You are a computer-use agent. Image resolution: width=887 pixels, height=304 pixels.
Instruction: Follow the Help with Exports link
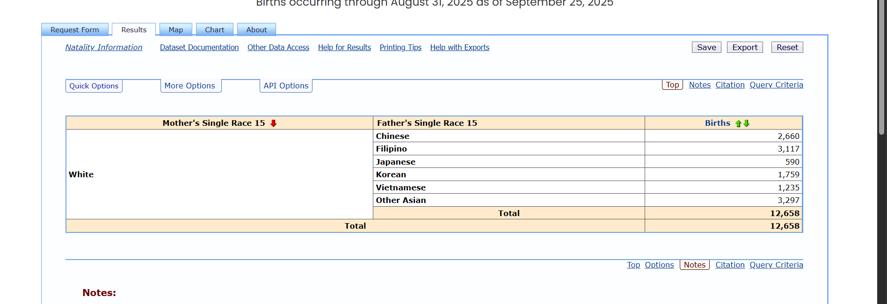point(459,47)
